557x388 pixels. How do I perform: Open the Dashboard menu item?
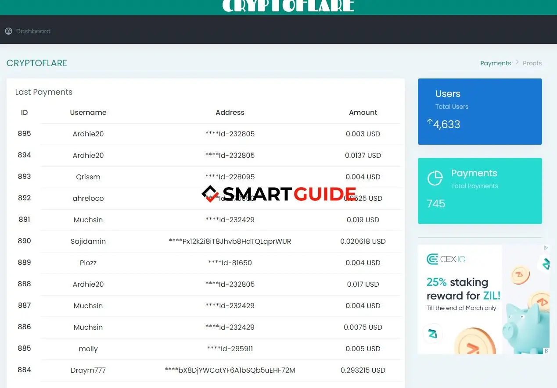click(x=33, y=31)
